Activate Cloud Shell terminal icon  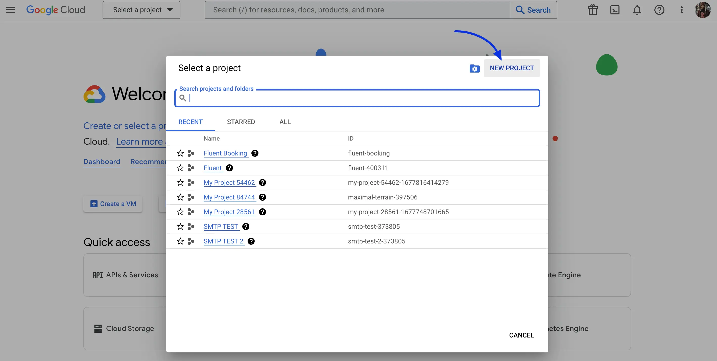click(615, 10)
